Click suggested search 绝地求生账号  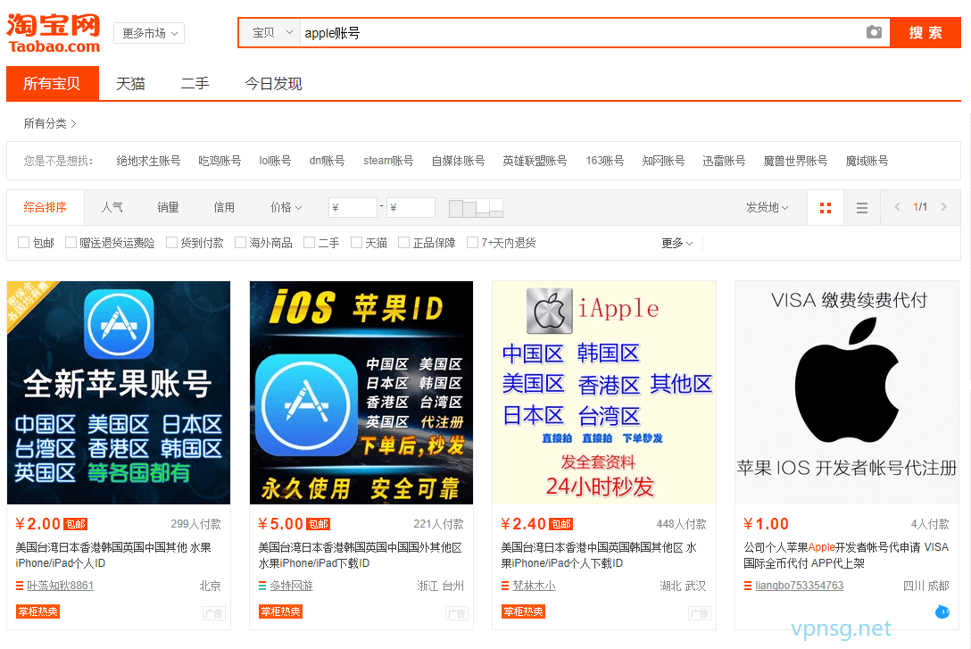148,161
